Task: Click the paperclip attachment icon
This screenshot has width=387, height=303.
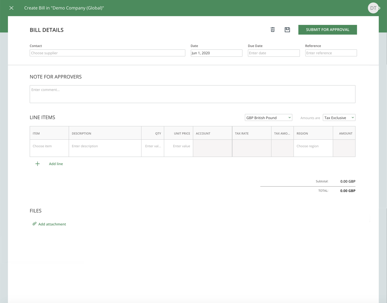Action: [x=34, y=224]
